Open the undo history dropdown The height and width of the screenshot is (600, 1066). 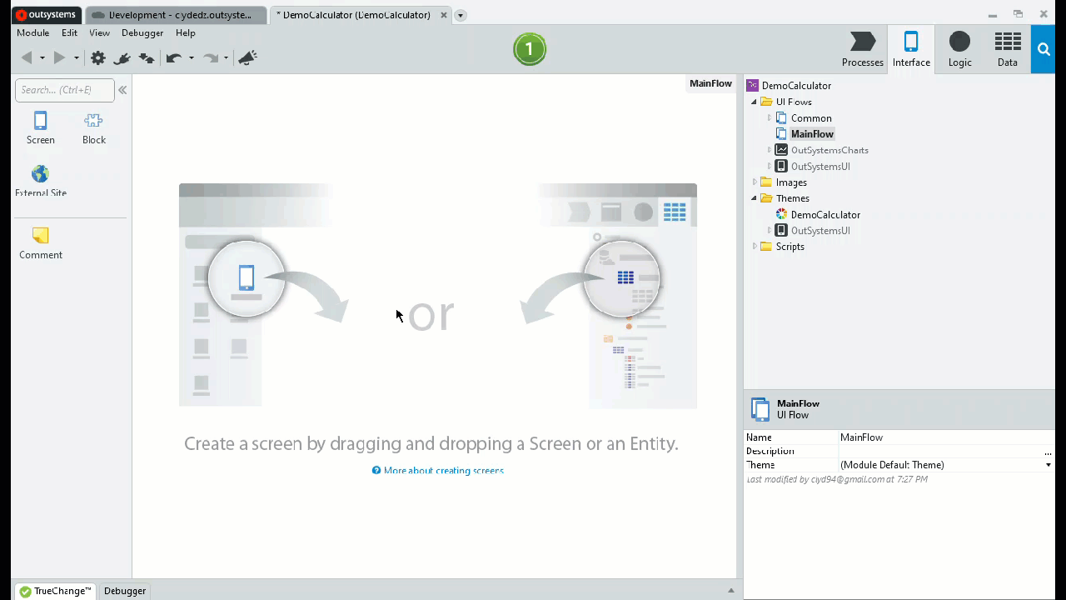pos(192,58)
